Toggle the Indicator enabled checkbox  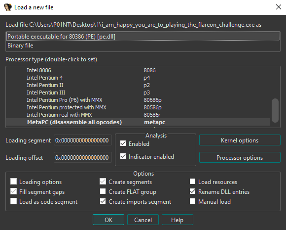pos(123,156)
